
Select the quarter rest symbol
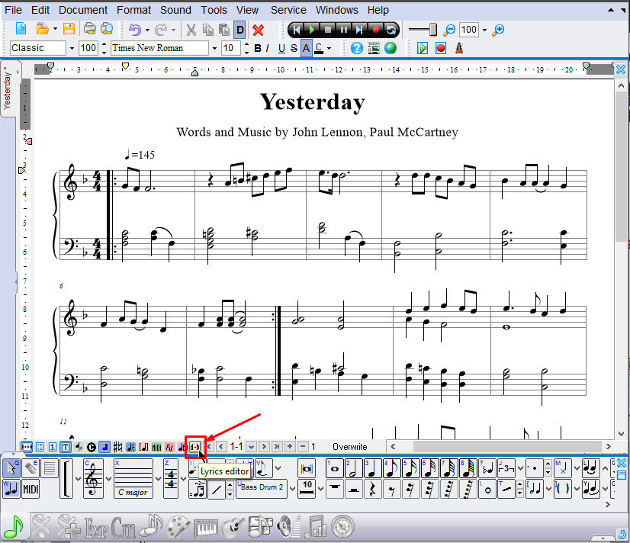pyautogui.click(x=372, y=489)
